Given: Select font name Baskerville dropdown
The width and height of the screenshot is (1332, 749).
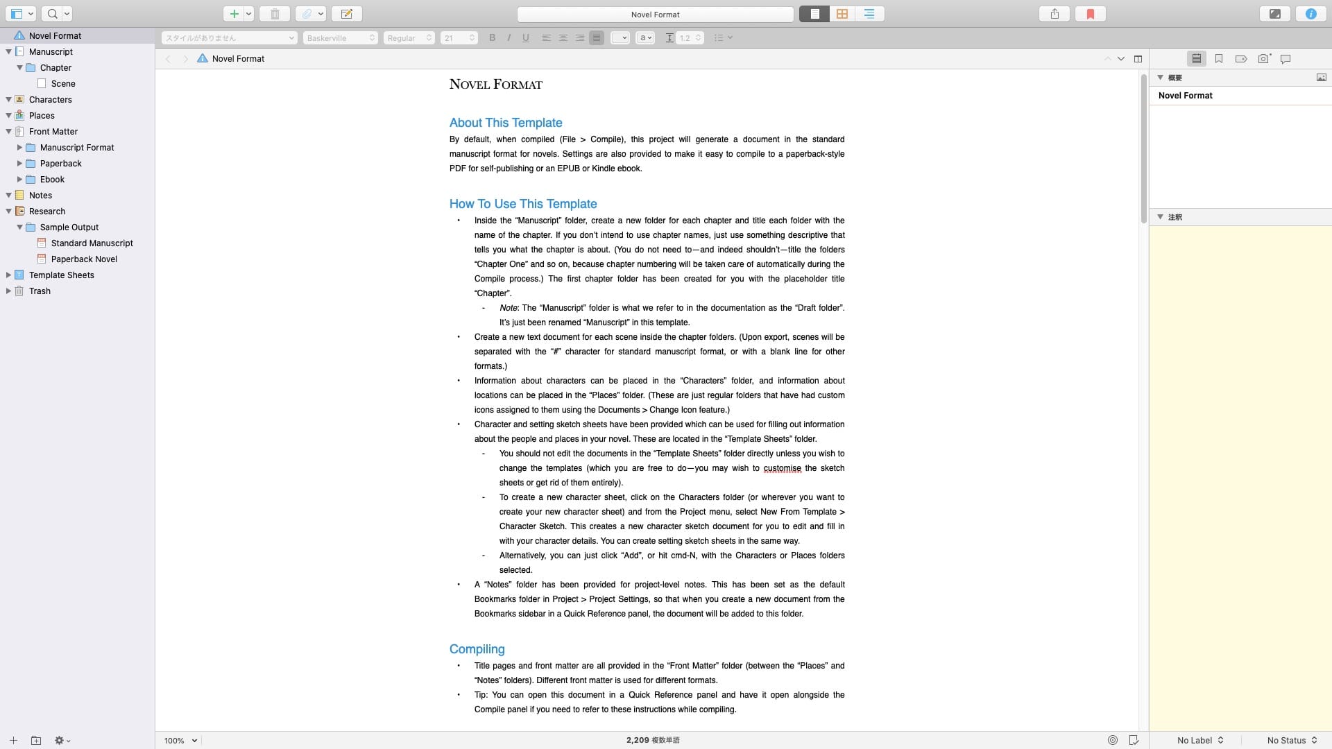Looking at the screenshot, I should point(339,37).
